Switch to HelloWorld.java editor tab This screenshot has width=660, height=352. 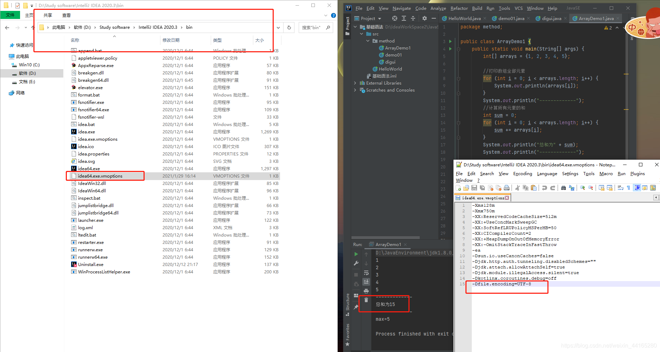pyautogui.click(x=464, y=19)
